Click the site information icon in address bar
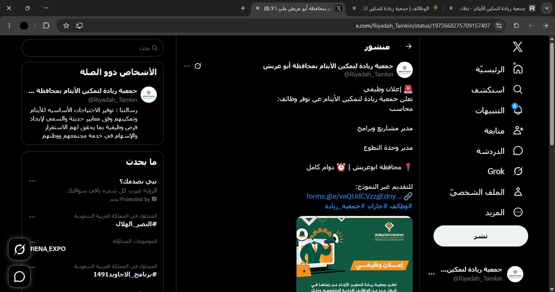This screenshot has height=292, width=555. [499, 26]
